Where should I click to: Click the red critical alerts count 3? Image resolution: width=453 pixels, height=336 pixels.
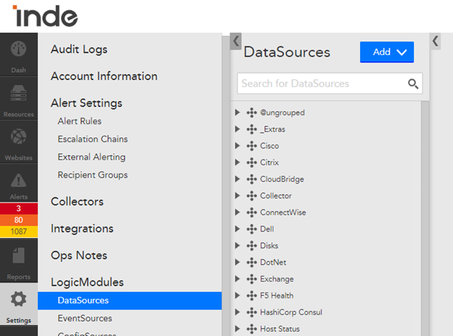coord(19,208)
